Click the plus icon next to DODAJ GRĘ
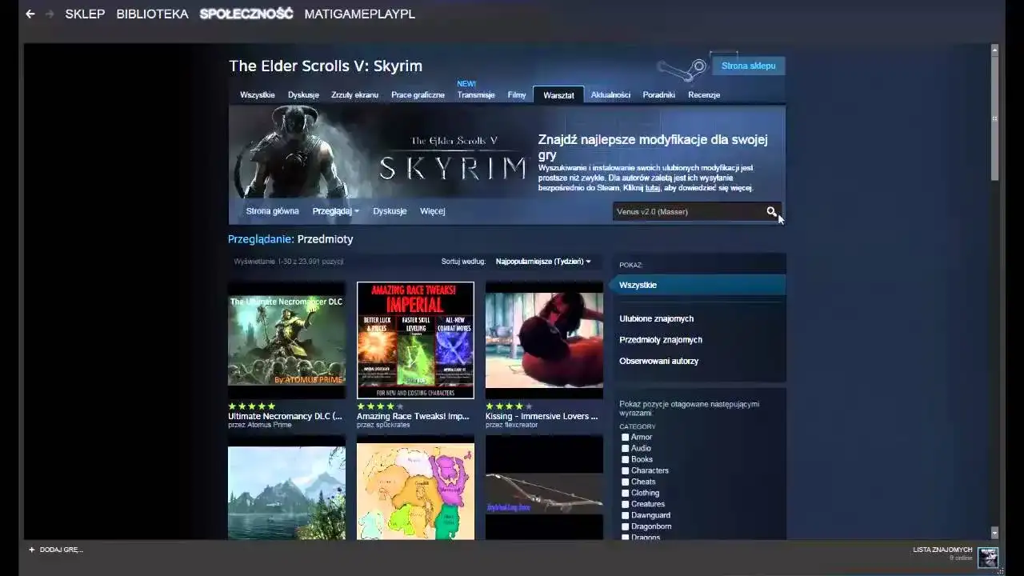The height and width of the screenshot is (576, 1024). click(x=30, y=550)
